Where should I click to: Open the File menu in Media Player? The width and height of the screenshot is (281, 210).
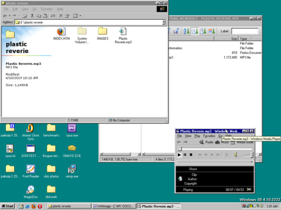180,136
